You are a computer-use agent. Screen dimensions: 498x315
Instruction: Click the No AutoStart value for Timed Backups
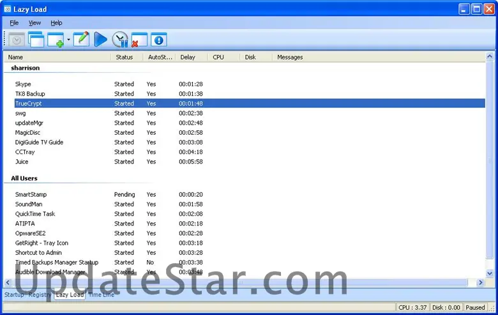click(x=150, y=262)
